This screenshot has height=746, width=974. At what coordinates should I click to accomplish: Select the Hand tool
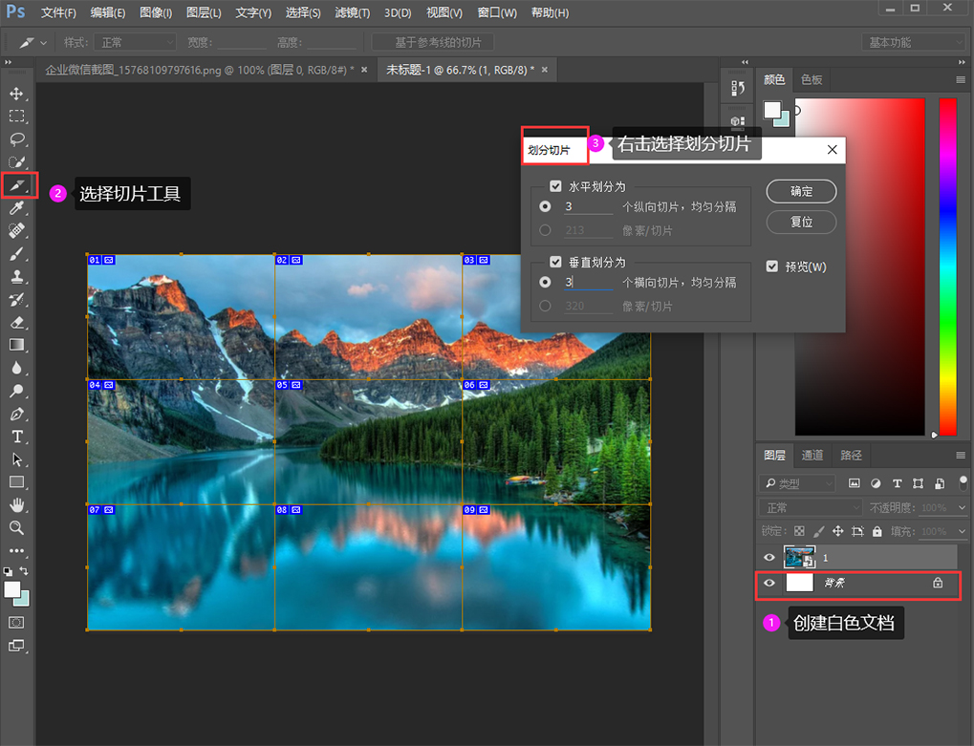[x=17, y=504]
